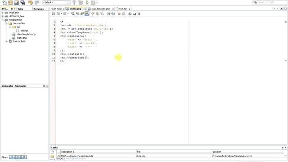288x162 pixels.
Task: Run the project with the green arrow
Action: tap(87, 3)
